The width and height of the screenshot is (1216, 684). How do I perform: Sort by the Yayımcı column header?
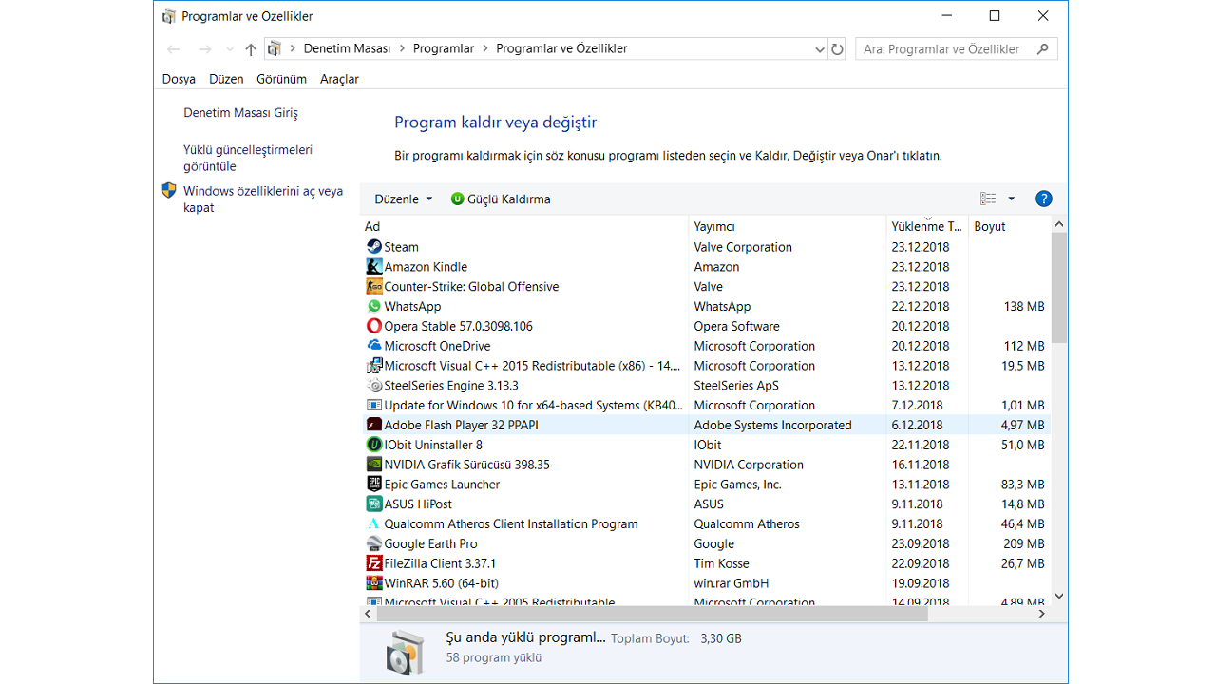coord(787,226)
